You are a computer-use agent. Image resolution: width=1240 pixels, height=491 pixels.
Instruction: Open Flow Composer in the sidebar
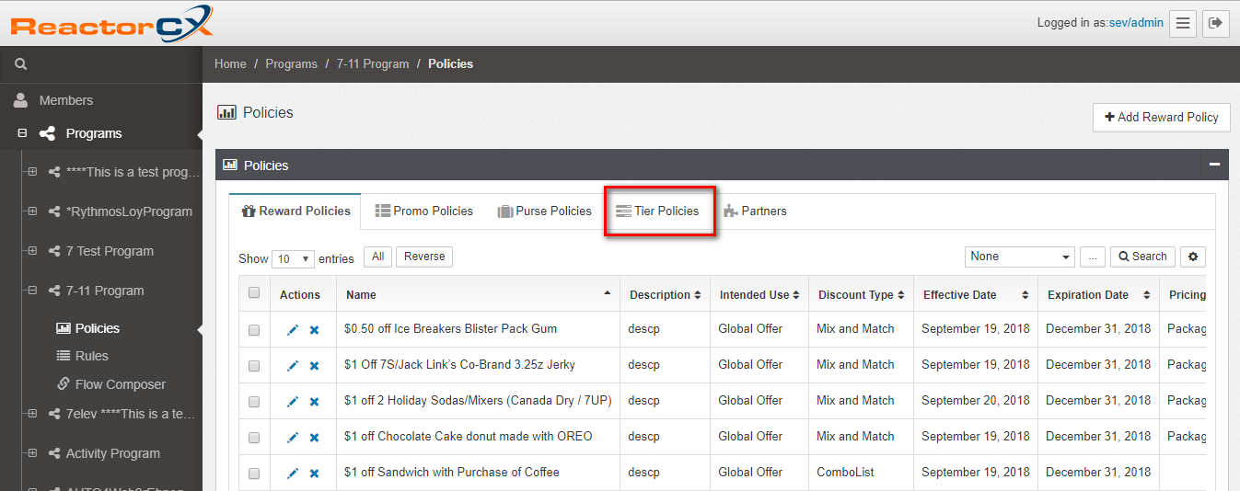pos(120,384)
